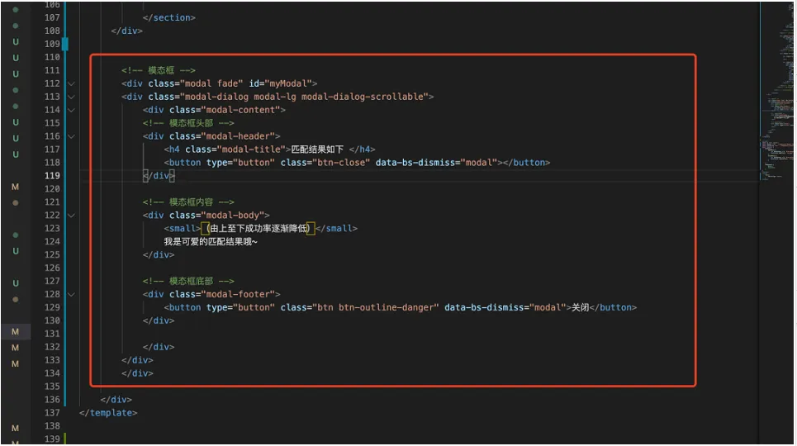Image resolution: width=797 pixels, height=446 pixels.
Task: Click line number 107 in the gutter
Action: [52, 17]
